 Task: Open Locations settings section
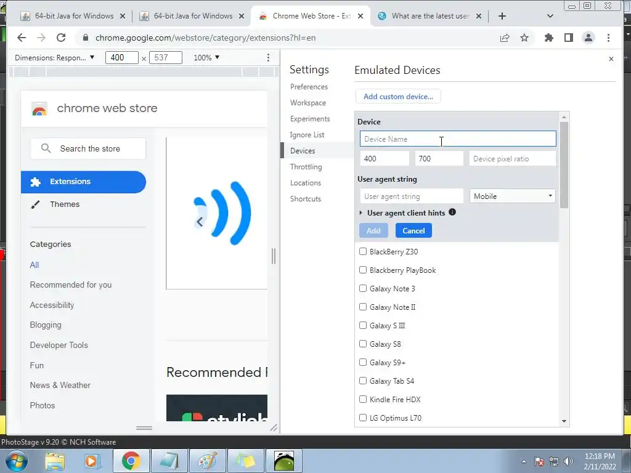(306, 183)
